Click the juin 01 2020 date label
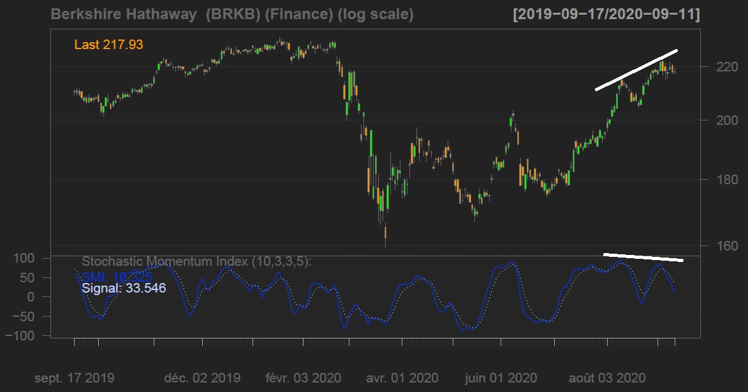This screenshot has height=392, width=748. (x=501, y=379)
